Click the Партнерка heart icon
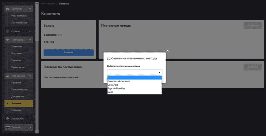 pos(7,40)
